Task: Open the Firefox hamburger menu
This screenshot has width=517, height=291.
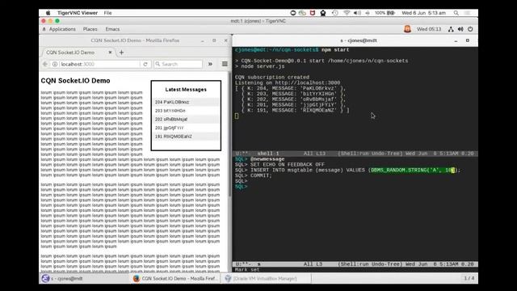Action: coord(225,64)
